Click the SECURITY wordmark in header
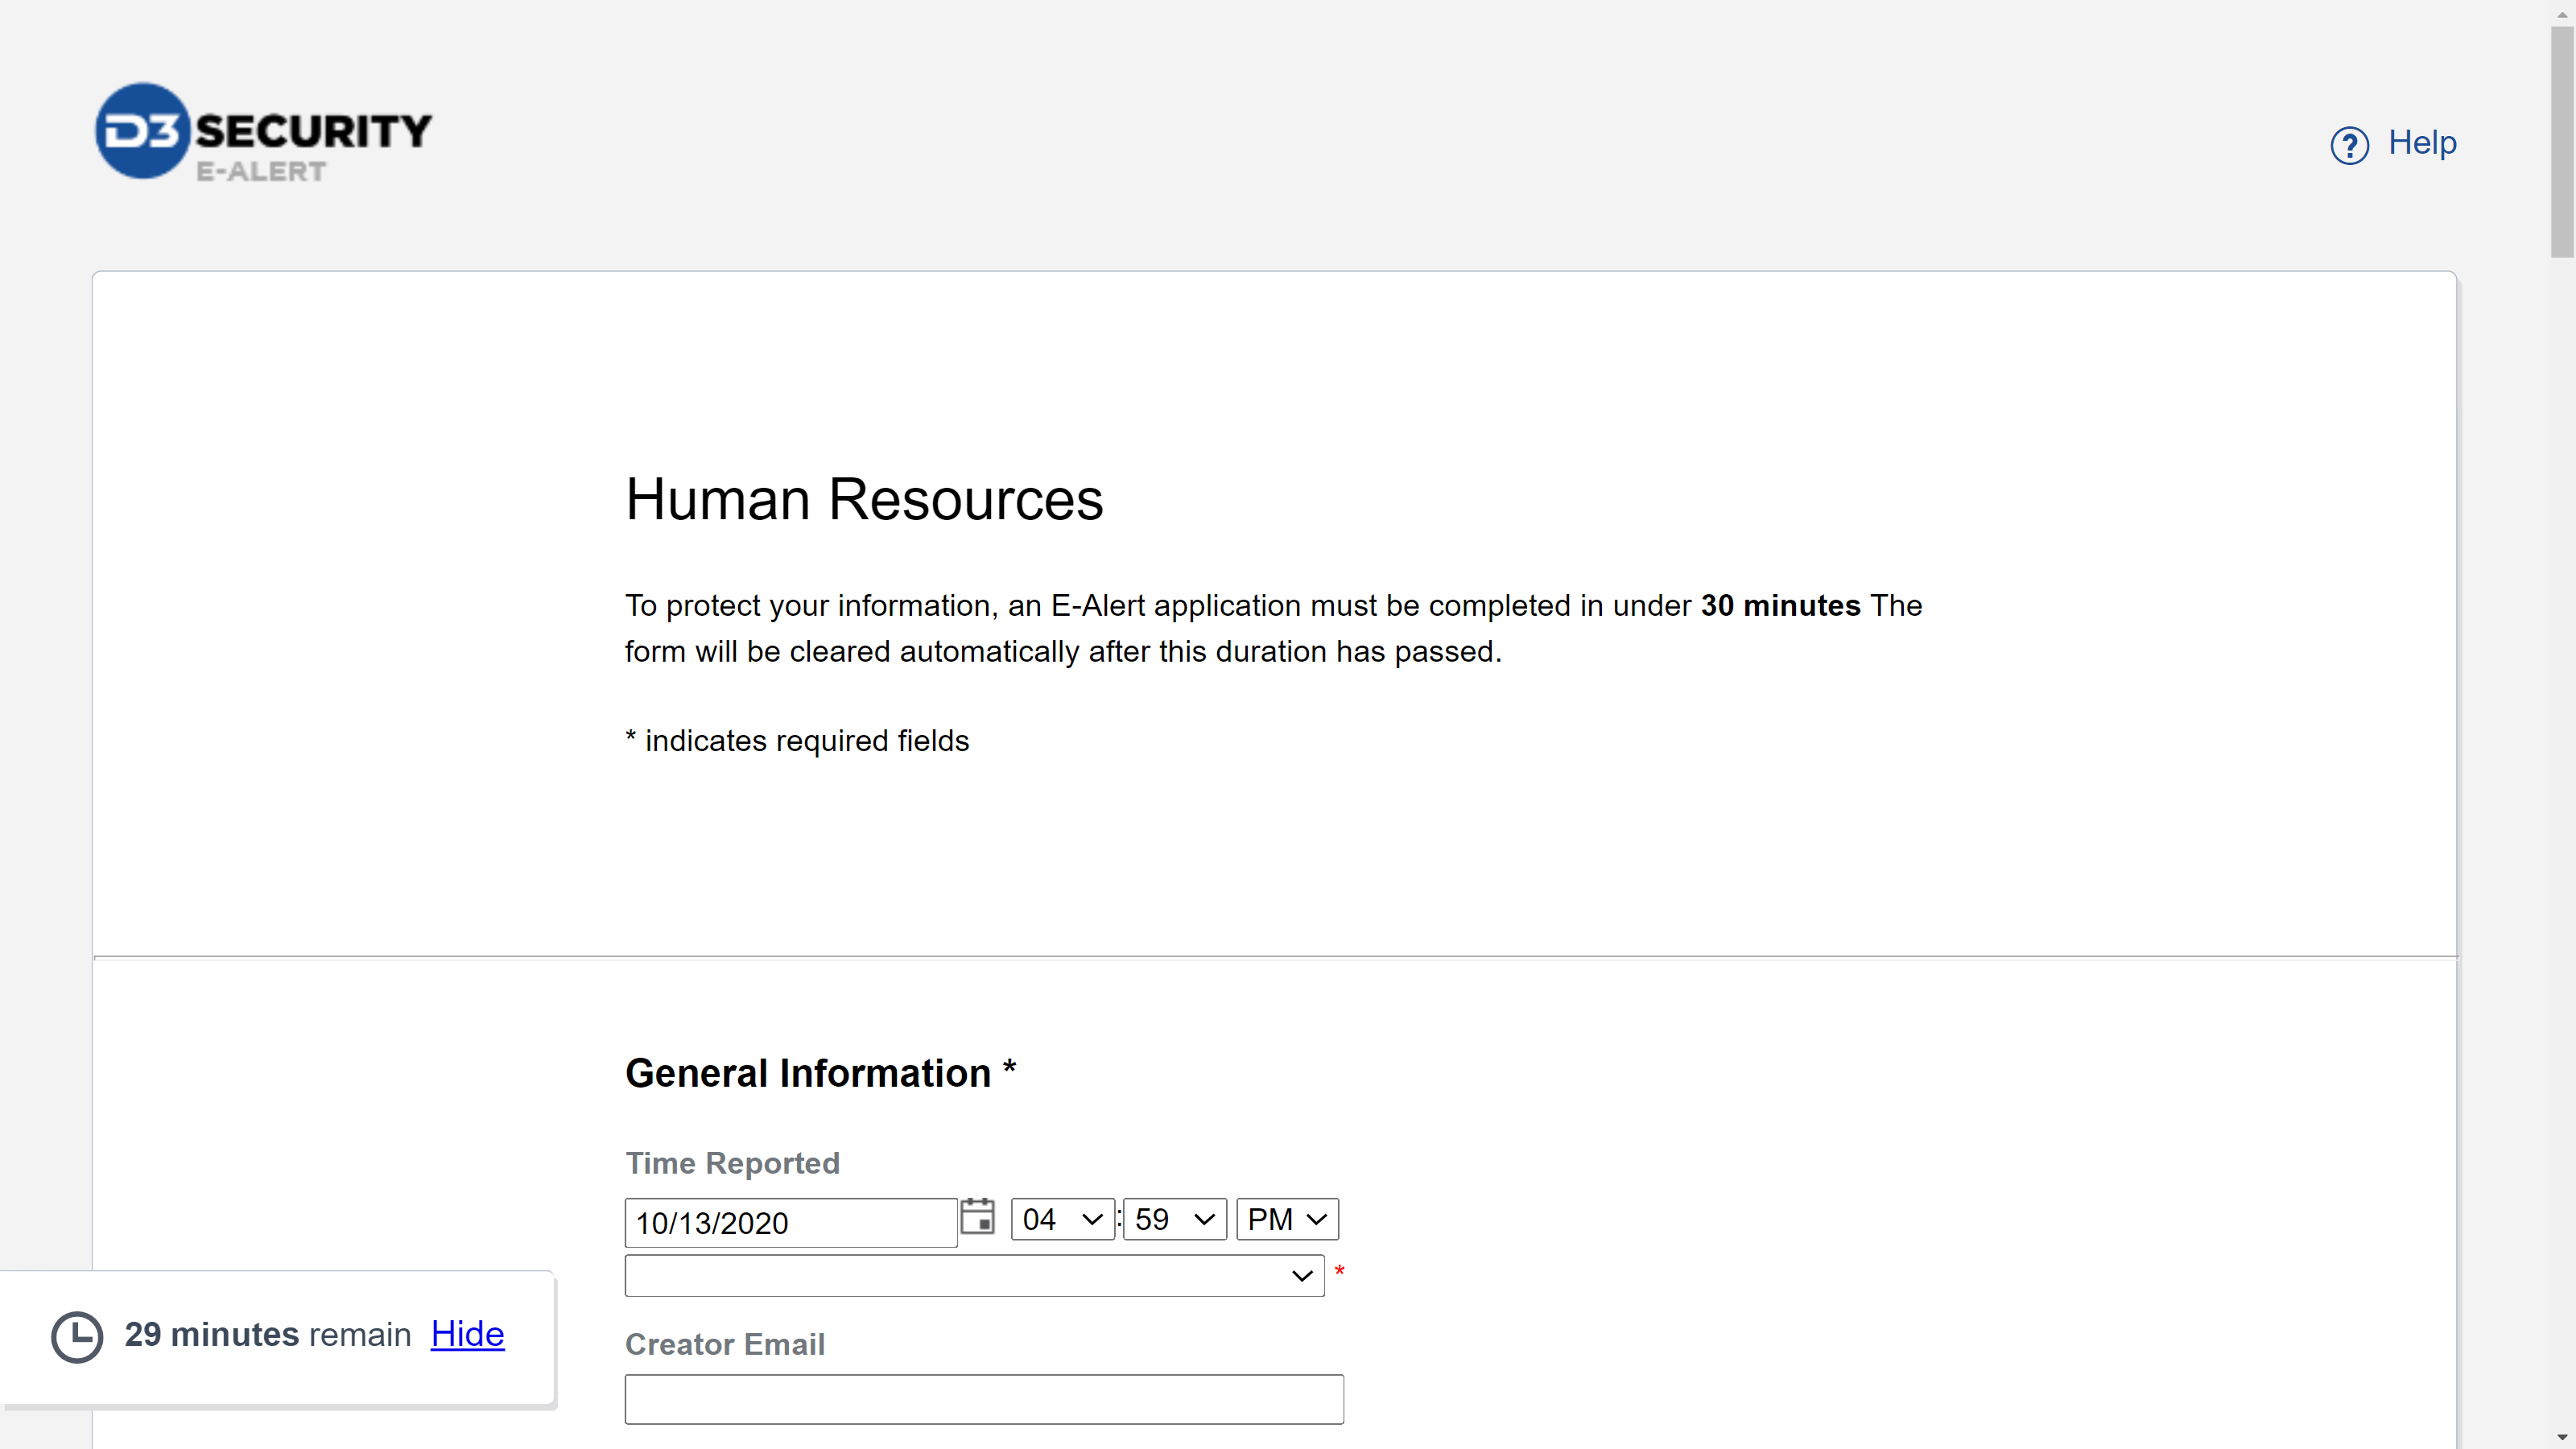This screenshot has width=2576, height=1449. pos(313,131)
